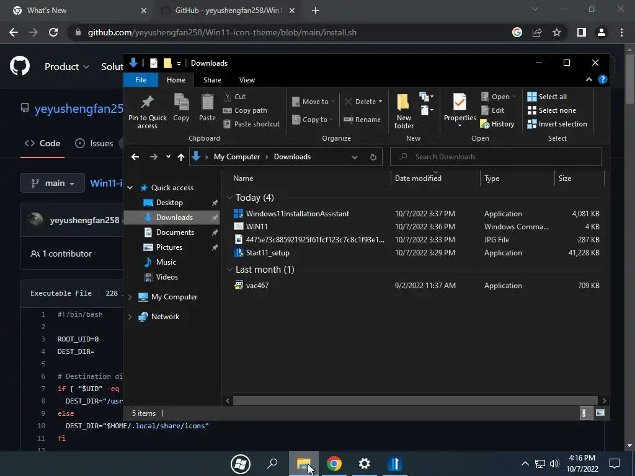Click Copy path in the ribbon

click(245, 110)
